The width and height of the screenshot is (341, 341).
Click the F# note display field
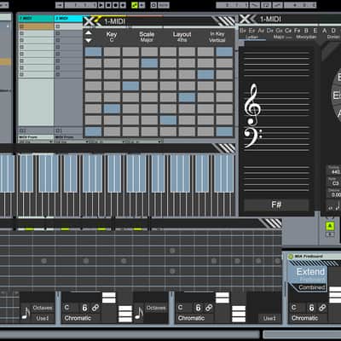(x=276, y=205)
